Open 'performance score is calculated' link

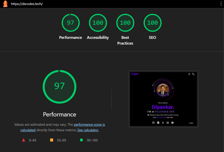(89, 125)
